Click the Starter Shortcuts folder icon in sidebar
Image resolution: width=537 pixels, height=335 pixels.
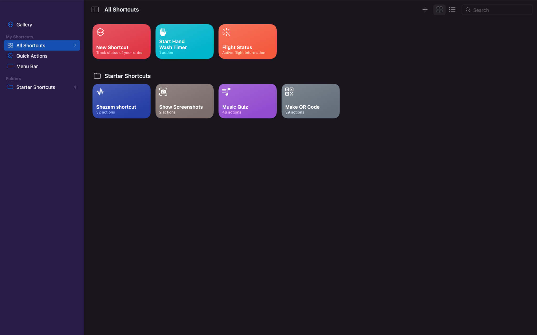[x=10, y=87]
